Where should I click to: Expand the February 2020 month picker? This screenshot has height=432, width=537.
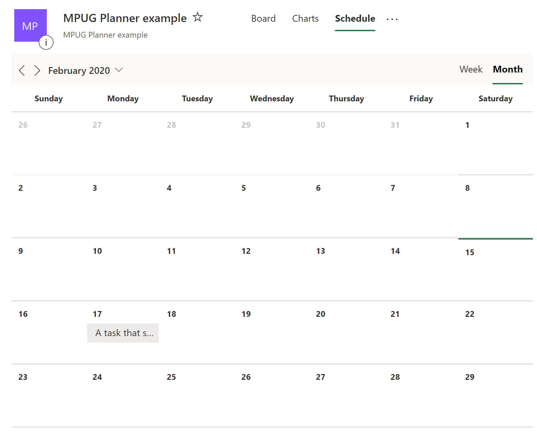pos(85,70)
